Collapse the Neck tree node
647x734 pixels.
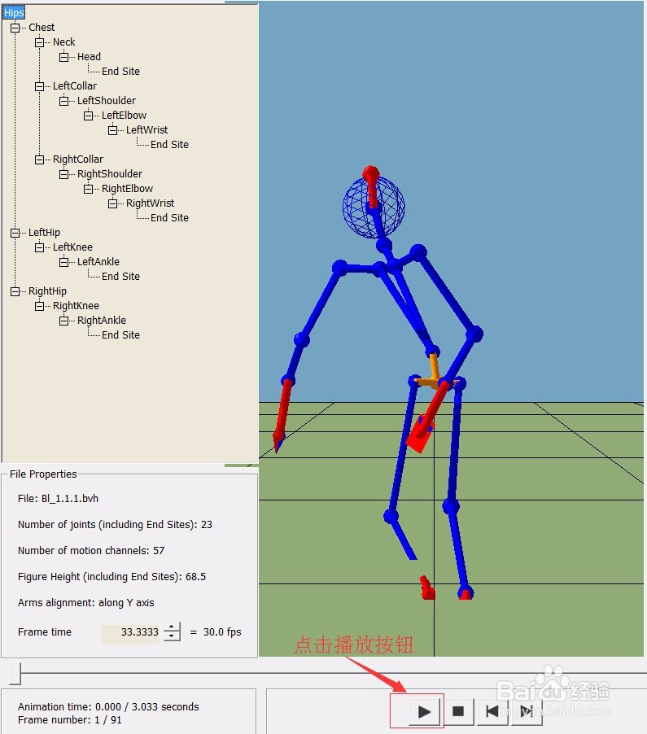coord(39,42)
